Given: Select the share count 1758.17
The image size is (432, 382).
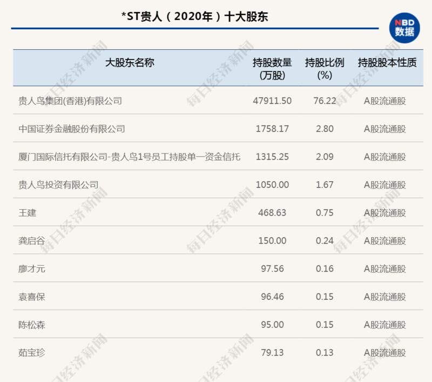Looking at the screenshot, I should pyautogui.click(x=272, y=129).
